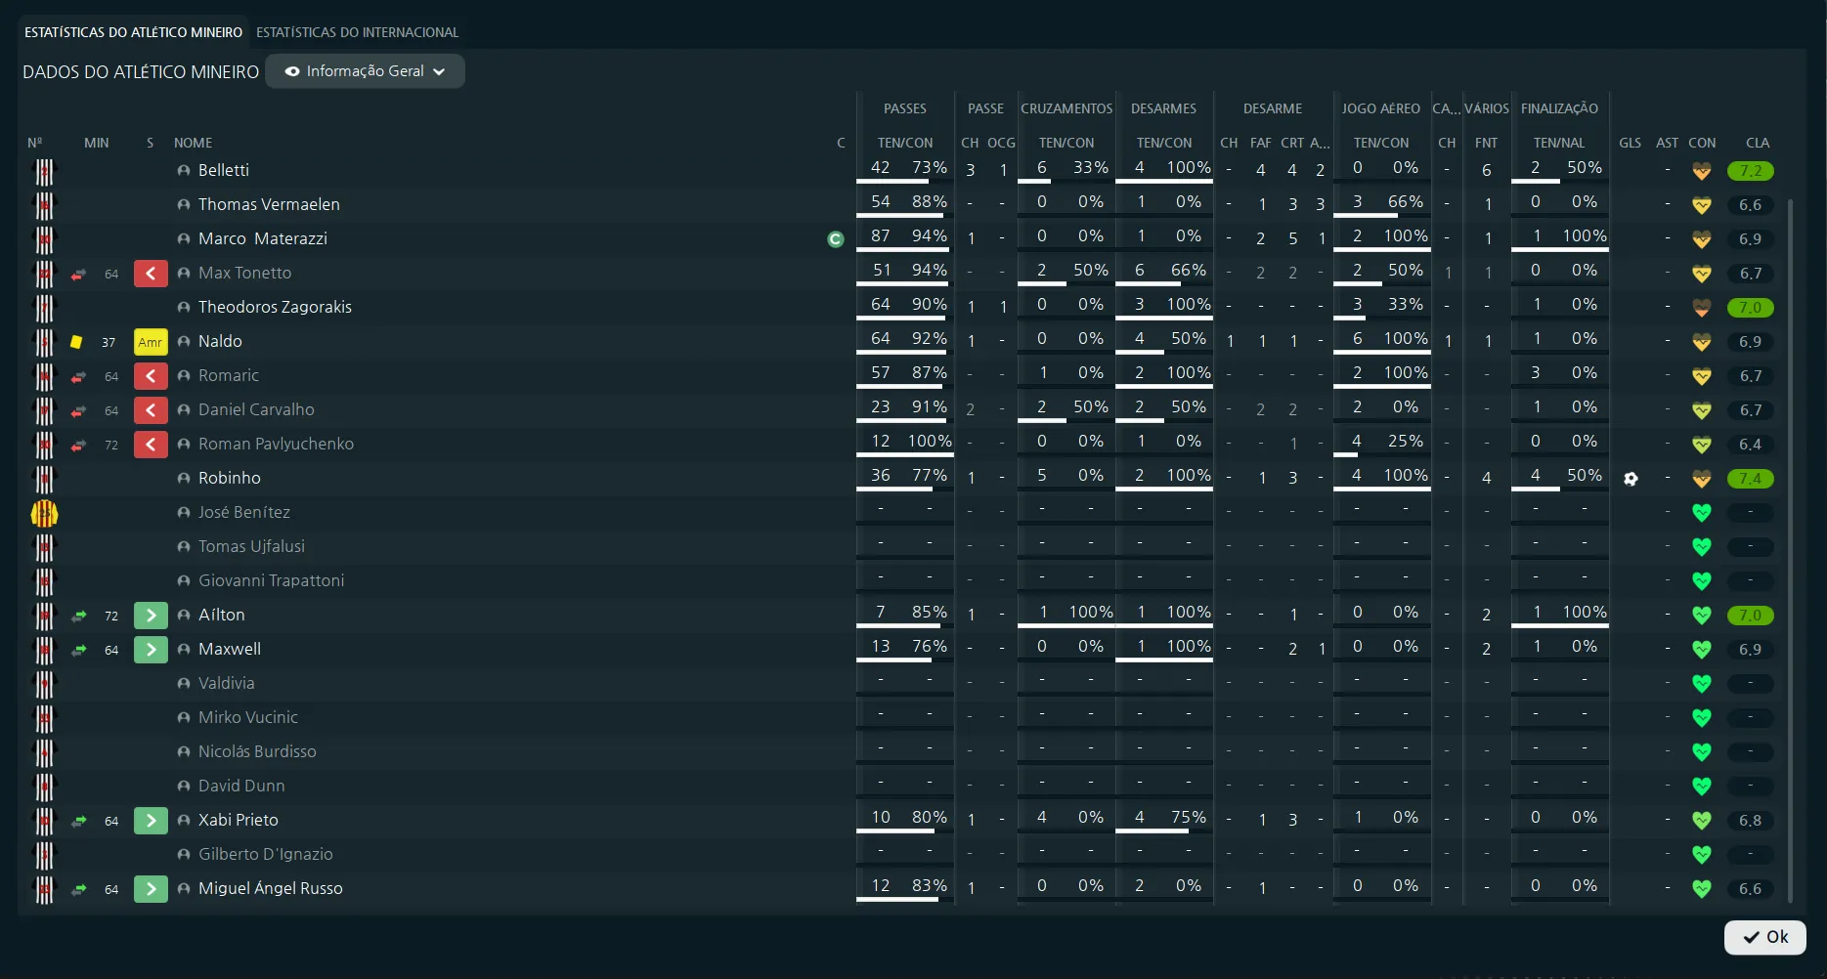Sort by the MIN column header
The width and height of the screenshot is (1827, 979).
tap(96, 143)
